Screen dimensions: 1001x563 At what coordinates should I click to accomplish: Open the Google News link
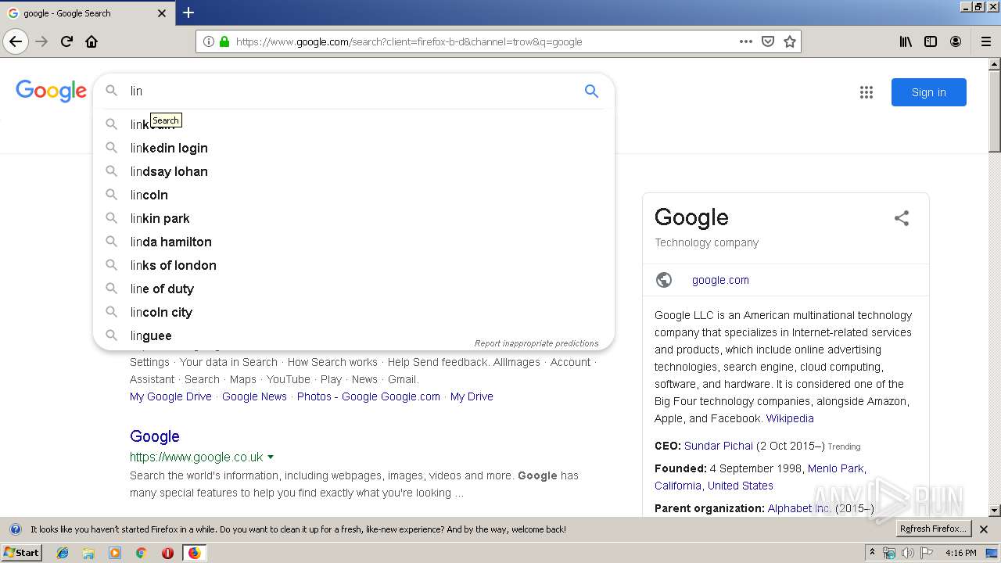click(x=254, y=396)
